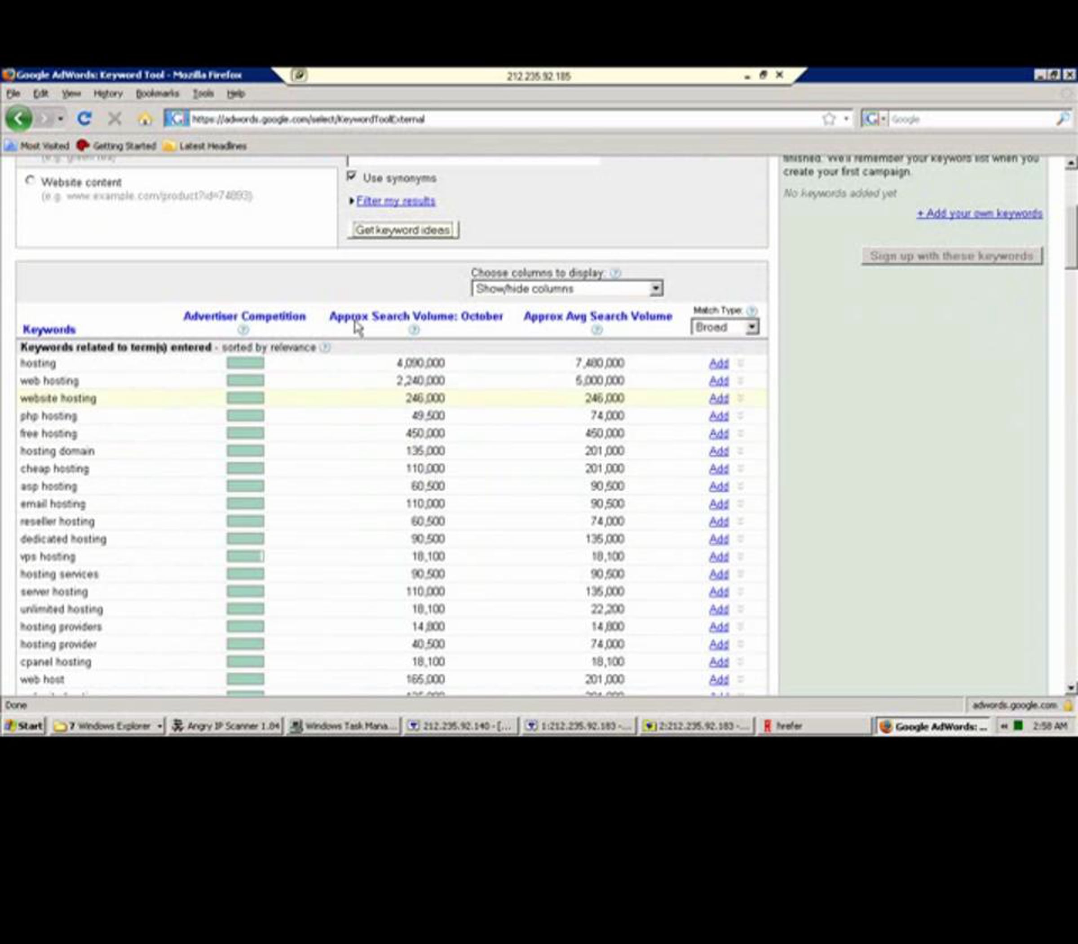Viewport: 1078px width, 944px height.
Task: Click the Stop loading X icon
Action: click(114, 119)
